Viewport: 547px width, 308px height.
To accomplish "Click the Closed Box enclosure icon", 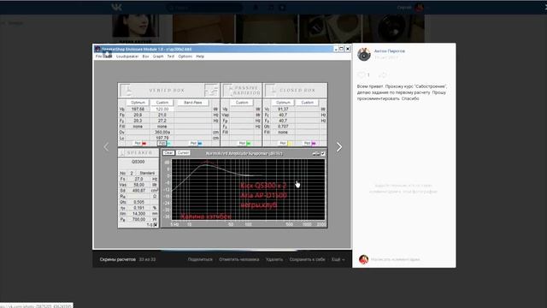I will coord(272,90).
